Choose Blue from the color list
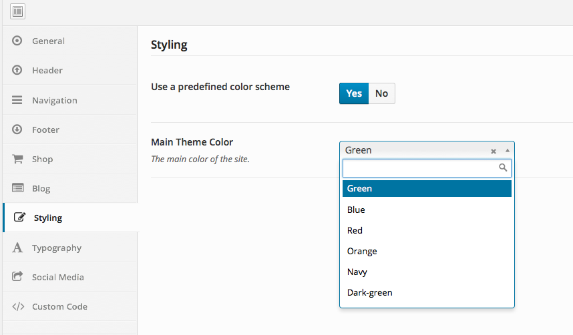Viewport: 573px width, 335px height. pos(357,210)
